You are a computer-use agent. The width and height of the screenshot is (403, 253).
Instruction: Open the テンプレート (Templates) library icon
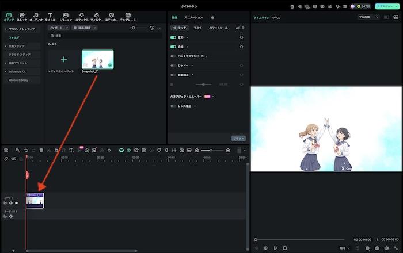(128, 15)
